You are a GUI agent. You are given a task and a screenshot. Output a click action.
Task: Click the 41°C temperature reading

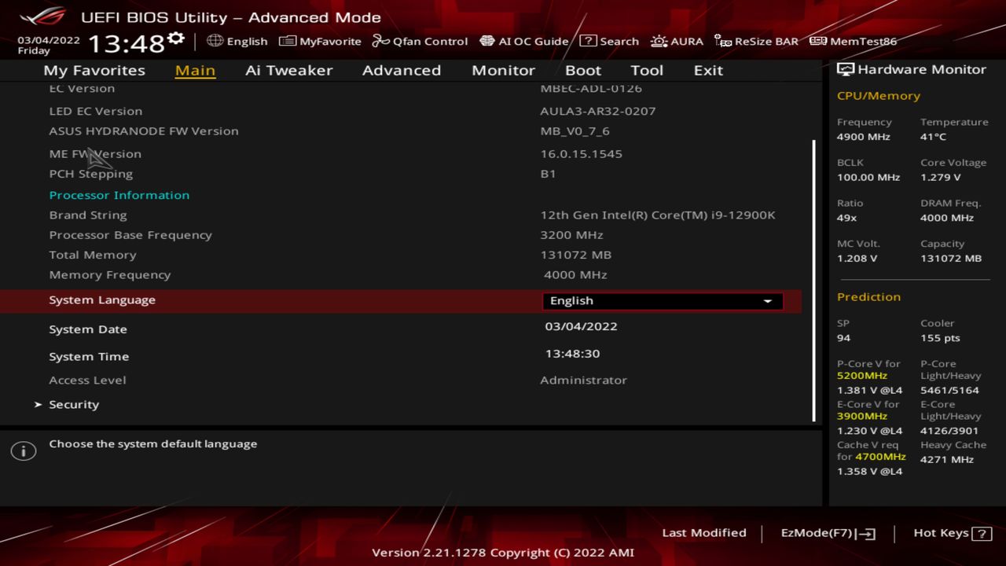[933, 137]
